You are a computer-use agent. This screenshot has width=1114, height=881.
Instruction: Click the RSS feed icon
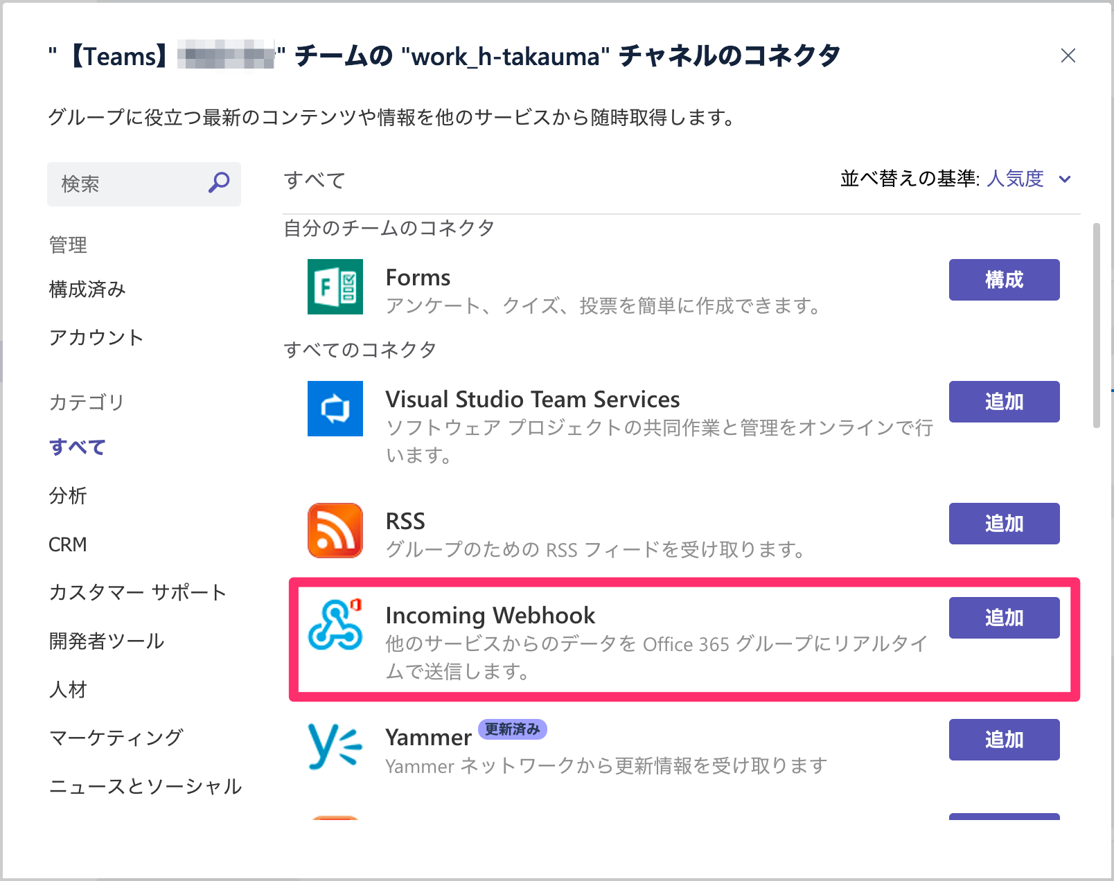[x=335, y=531]
